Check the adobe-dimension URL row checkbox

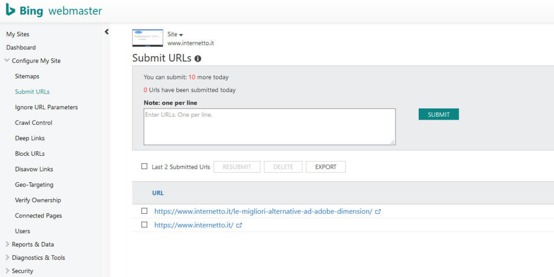pos(144,211)
